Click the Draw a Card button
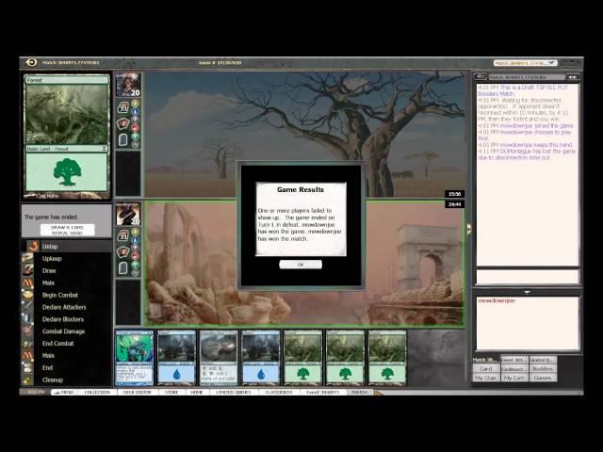The image size is (603, 452). click(x=67, y=227)
